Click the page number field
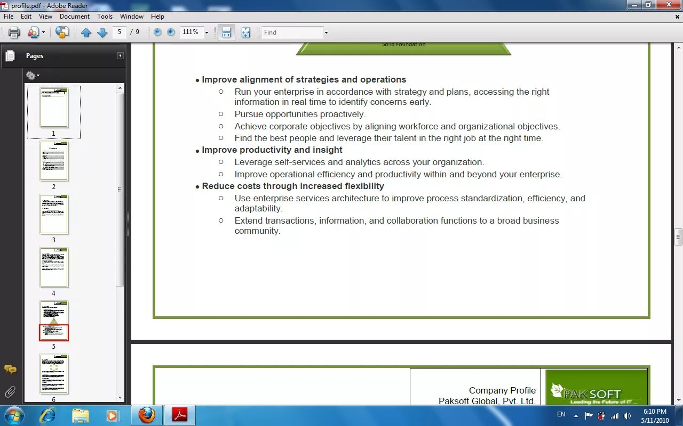The image size is (683, 426). point(120,32)
